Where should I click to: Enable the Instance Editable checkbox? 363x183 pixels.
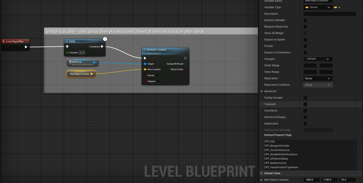click(305, 20)
